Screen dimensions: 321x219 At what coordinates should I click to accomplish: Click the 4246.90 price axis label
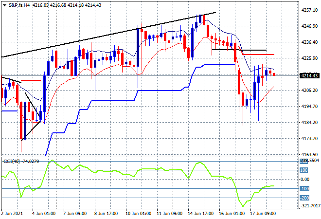pos(309,26)
